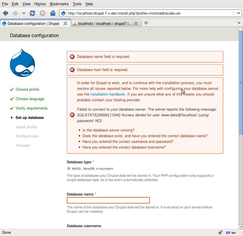Go to the Home page icon
Viewport: 243px width, 236px height.
53,13
